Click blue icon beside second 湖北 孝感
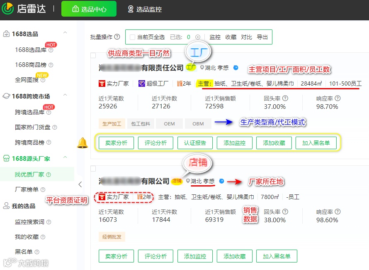 (x=222, y=181)
